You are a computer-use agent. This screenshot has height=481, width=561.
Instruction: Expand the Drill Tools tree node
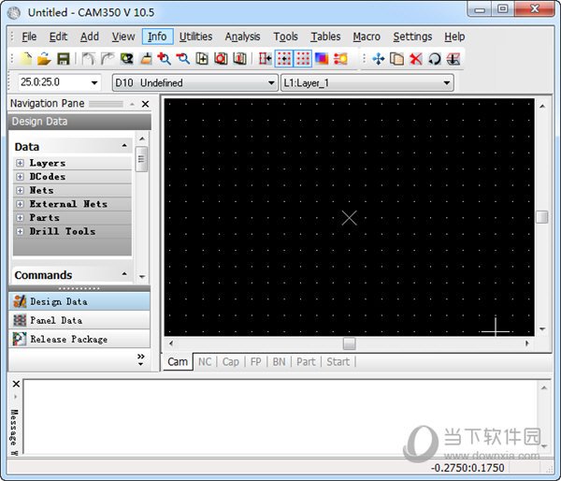point(20,231)
